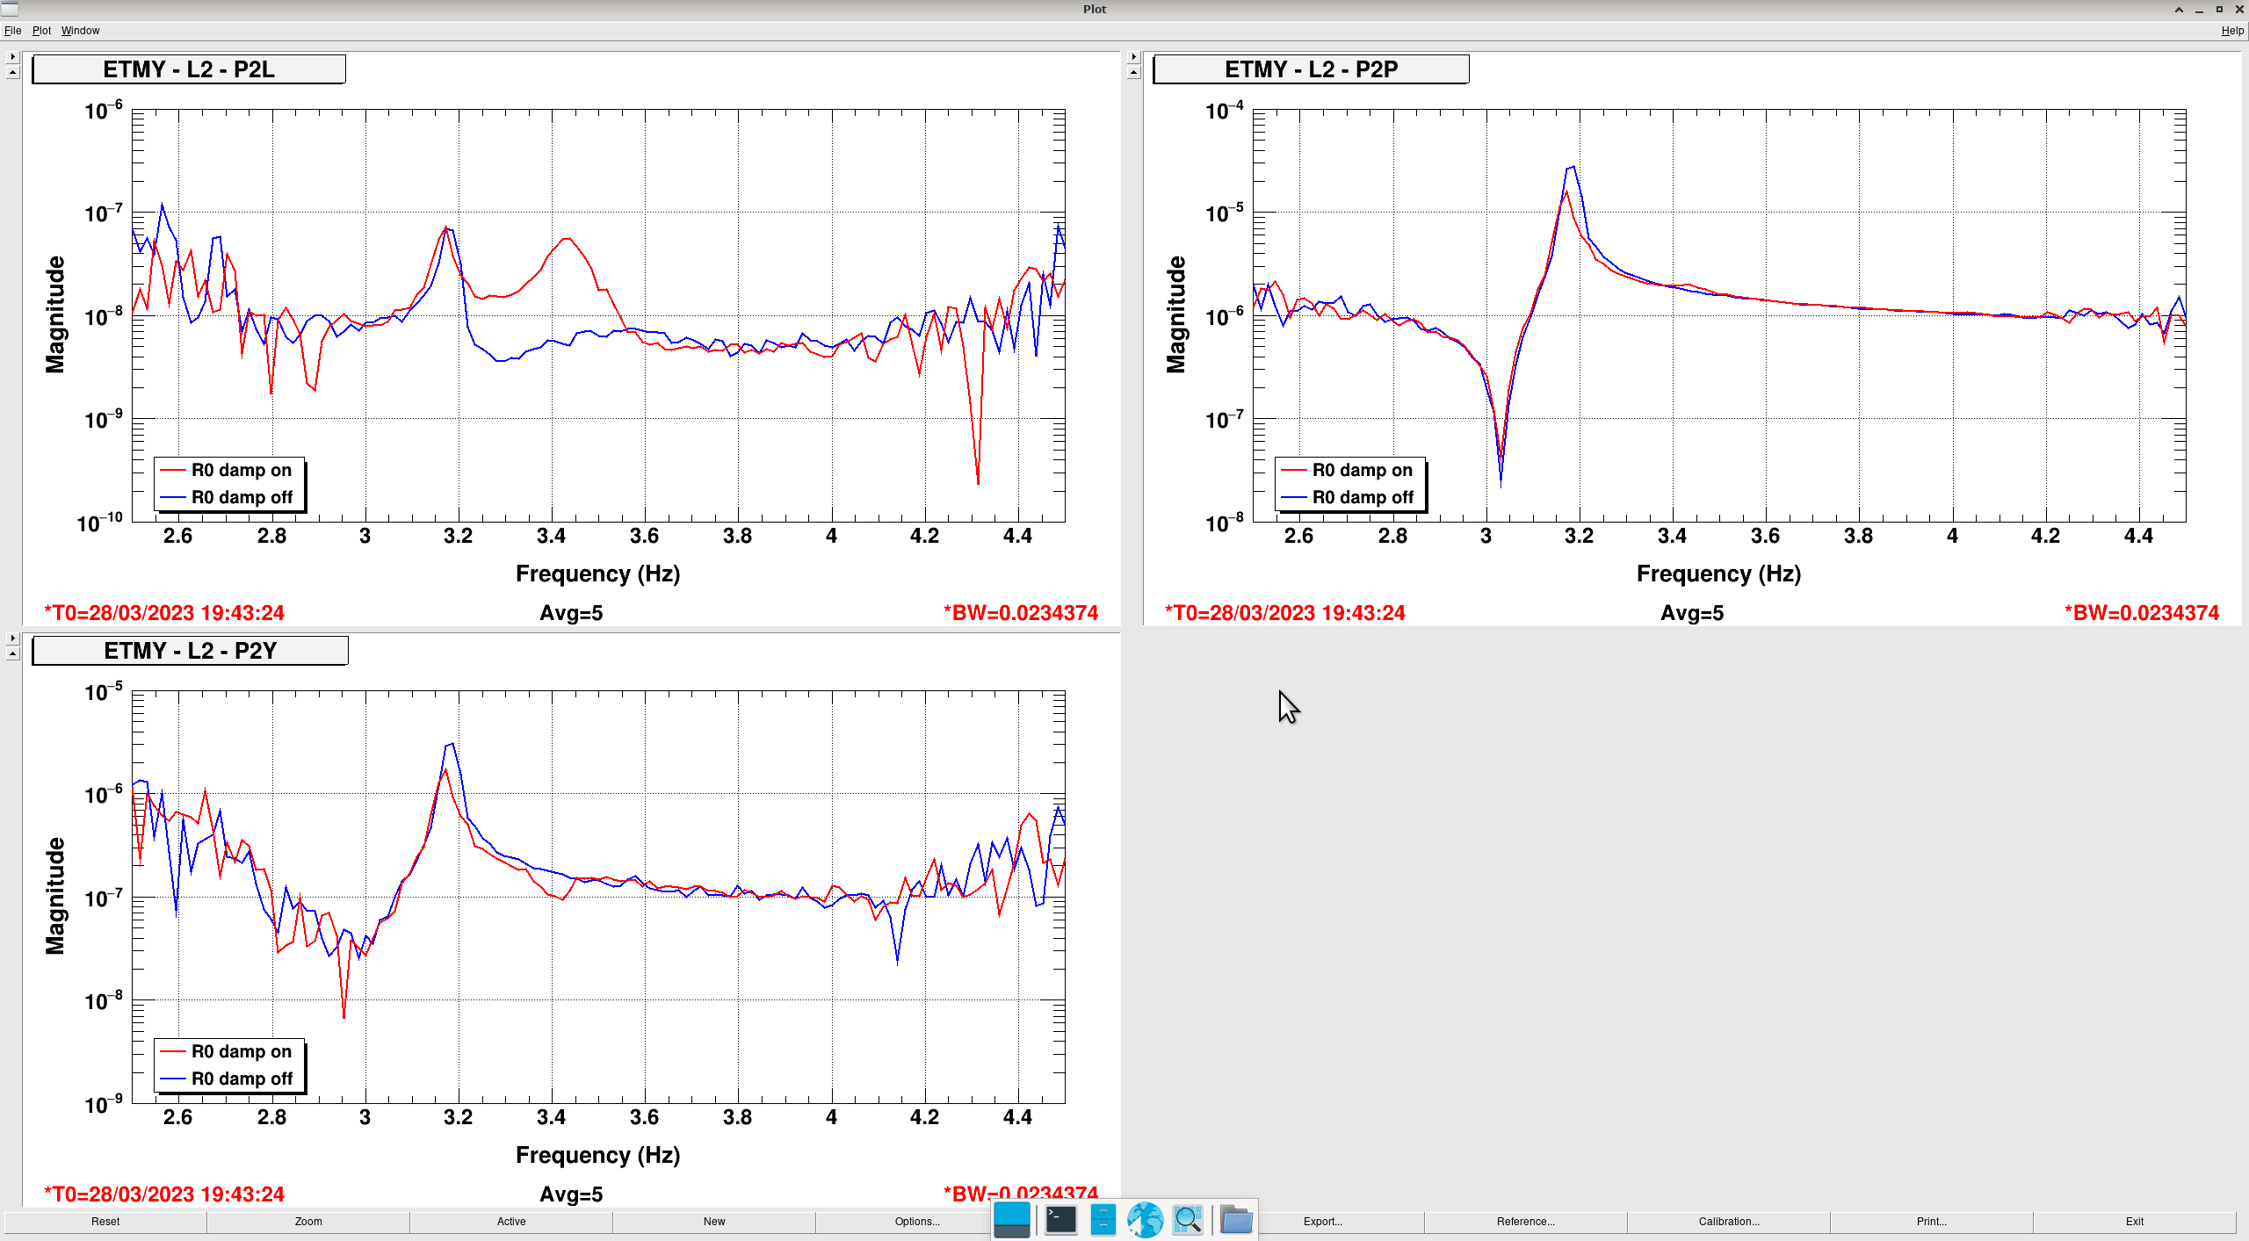Image resolution: width=2249 pixels, height=1241 pixels.
Task: Open the terminal emulator dock icon
Action: pos(1060,1220)
